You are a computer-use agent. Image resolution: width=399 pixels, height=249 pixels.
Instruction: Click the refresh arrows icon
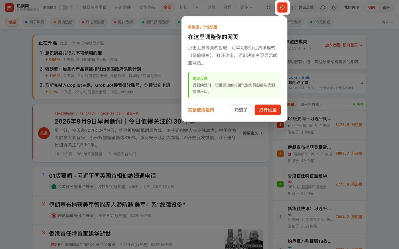point(323,8)
